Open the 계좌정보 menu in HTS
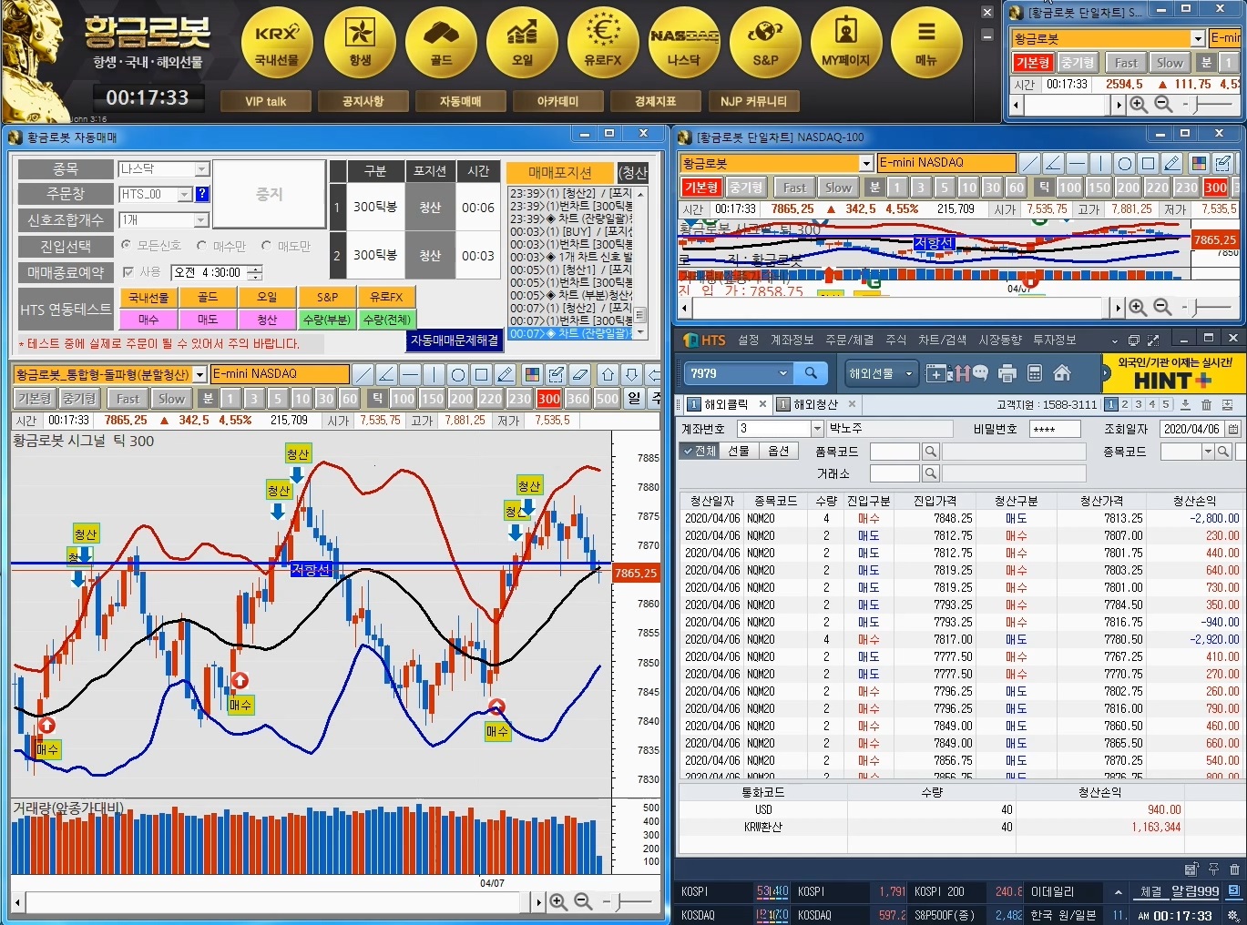 792,340
